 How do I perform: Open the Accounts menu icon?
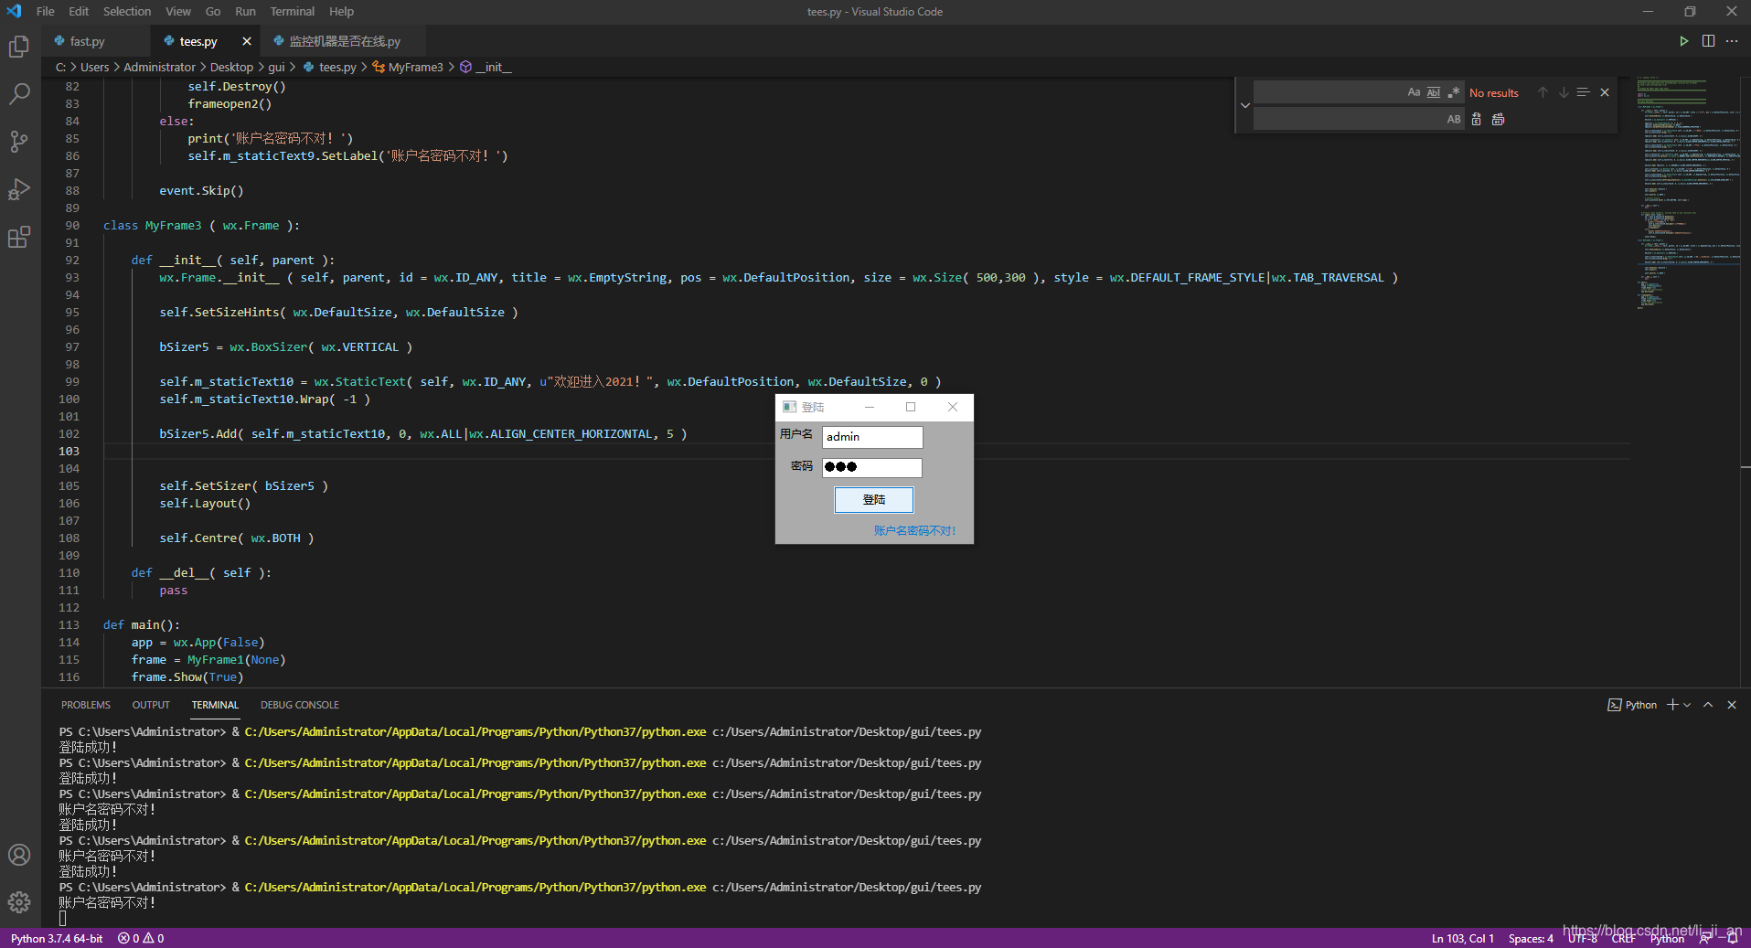click(x=19, y=855)
